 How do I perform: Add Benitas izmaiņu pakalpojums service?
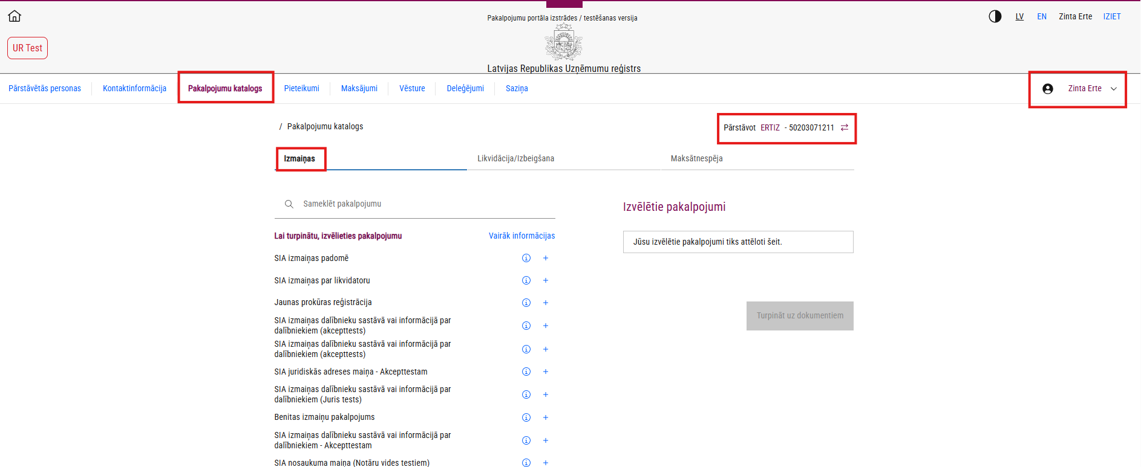click(546, 417)
